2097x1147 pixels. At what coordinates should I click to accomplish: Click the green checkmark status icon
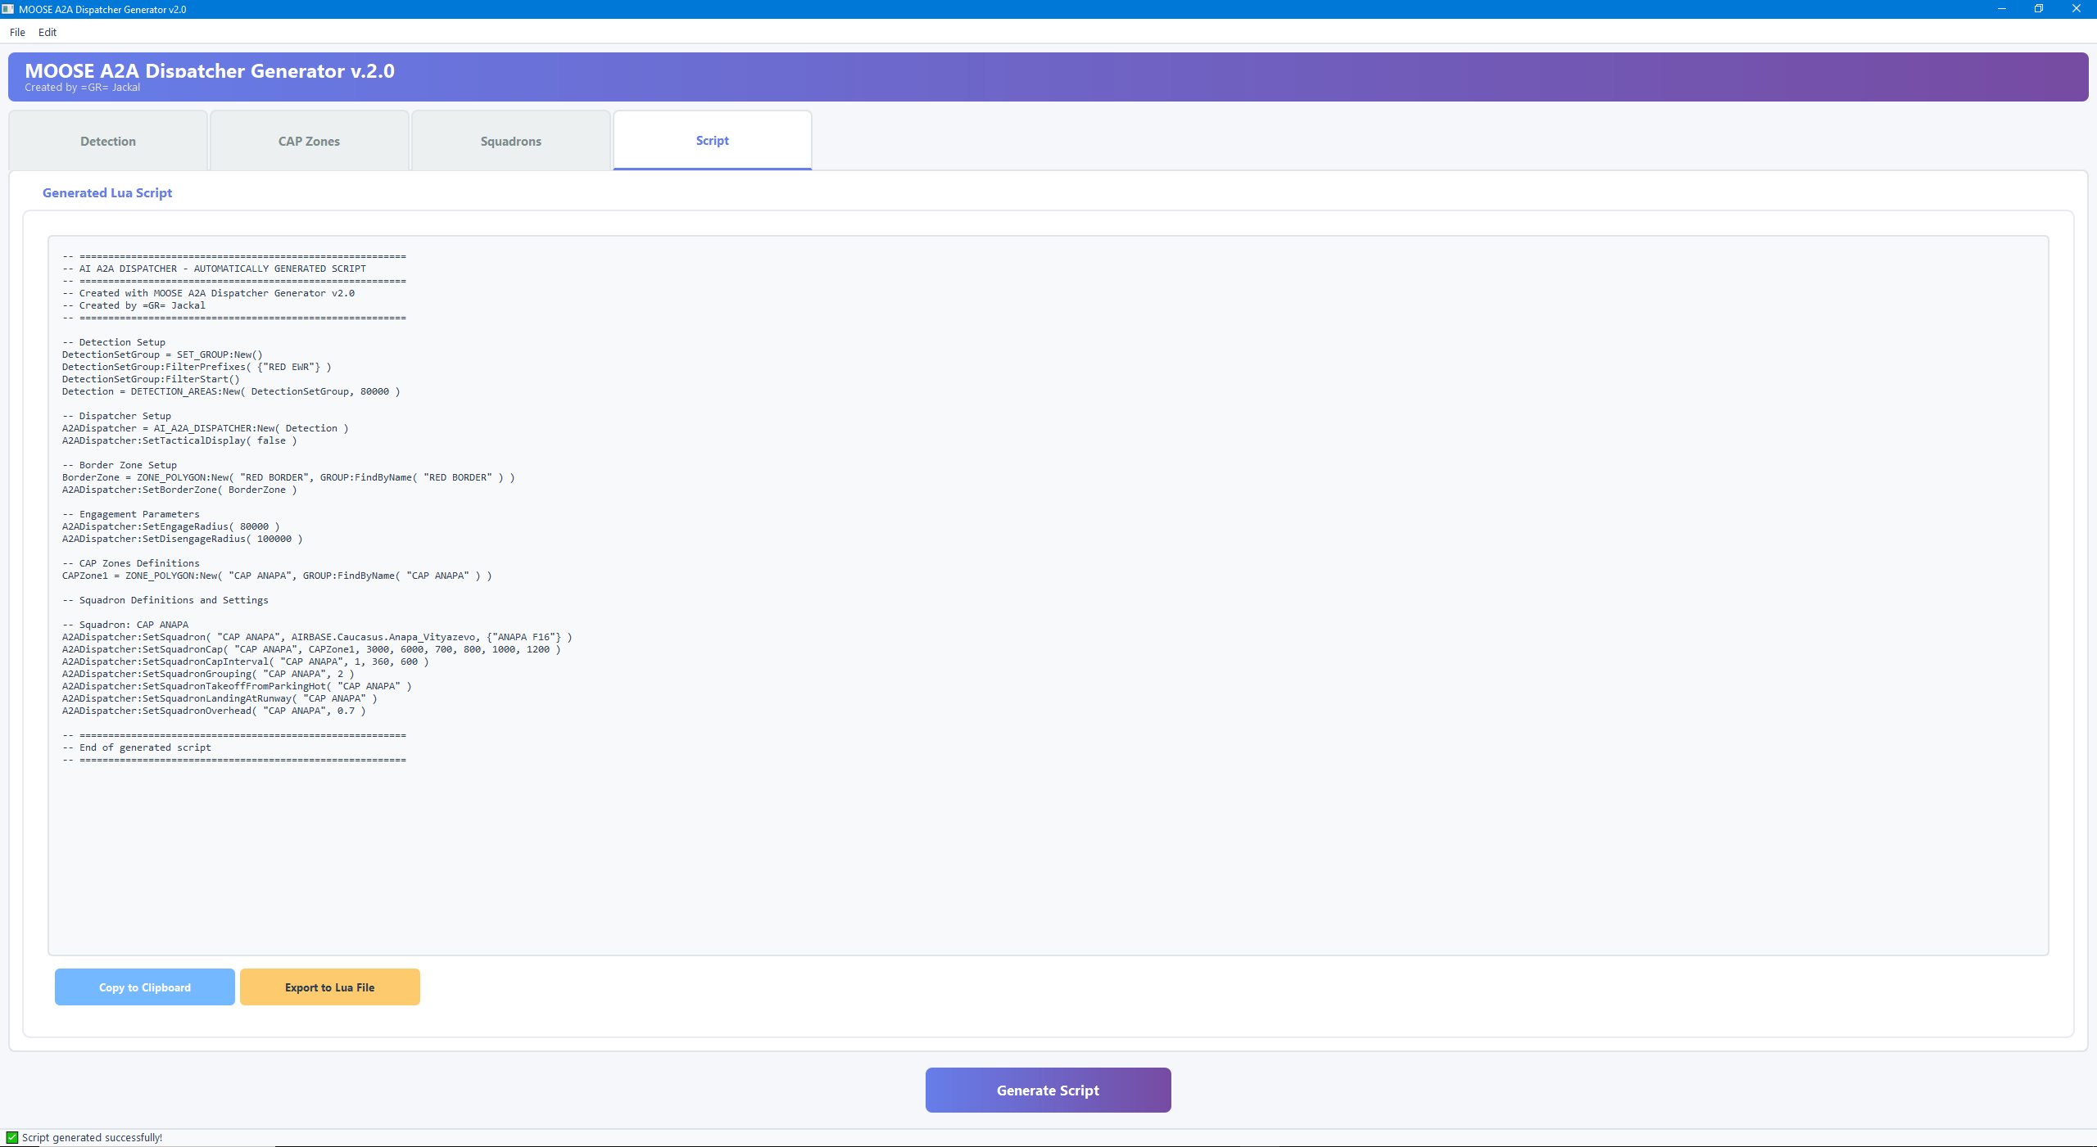click(x=12, y=1137)
